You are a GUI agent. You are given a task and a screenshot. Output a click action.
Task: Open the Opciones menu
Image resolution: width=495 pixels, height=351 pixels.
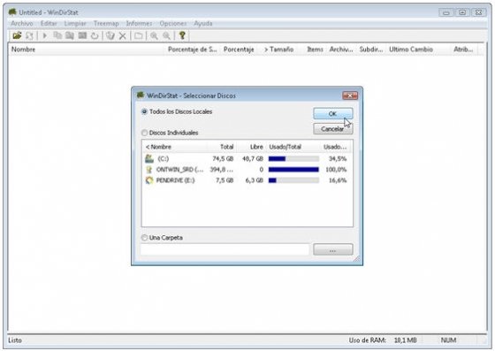coord(172,23)
